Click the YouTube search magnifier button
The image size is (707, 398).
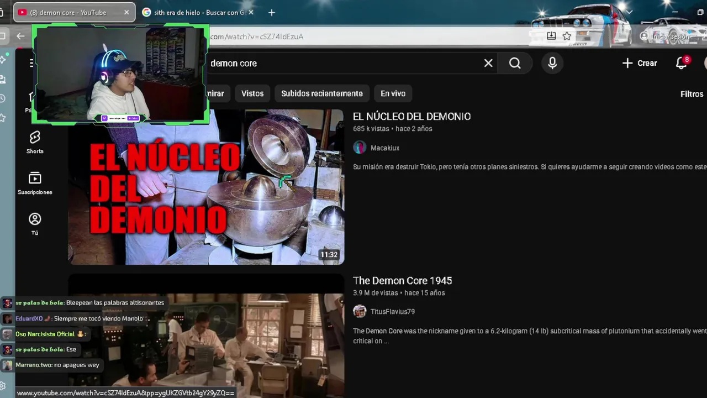point(515,63)
